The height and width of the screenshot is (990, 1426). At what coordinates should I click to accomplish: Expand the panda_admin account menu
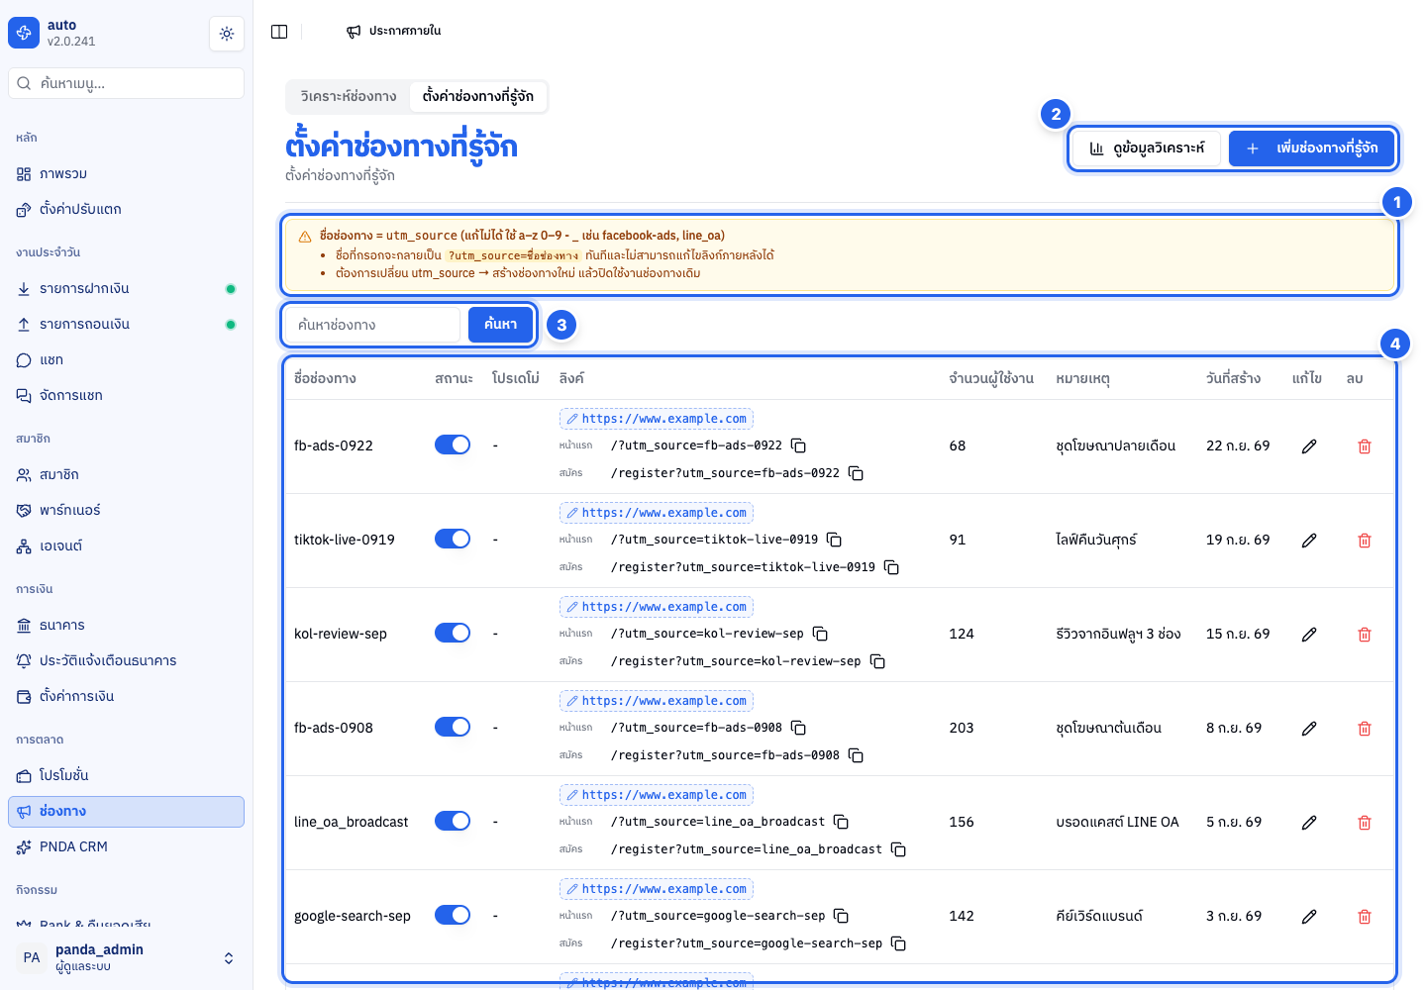click(126, 957)
